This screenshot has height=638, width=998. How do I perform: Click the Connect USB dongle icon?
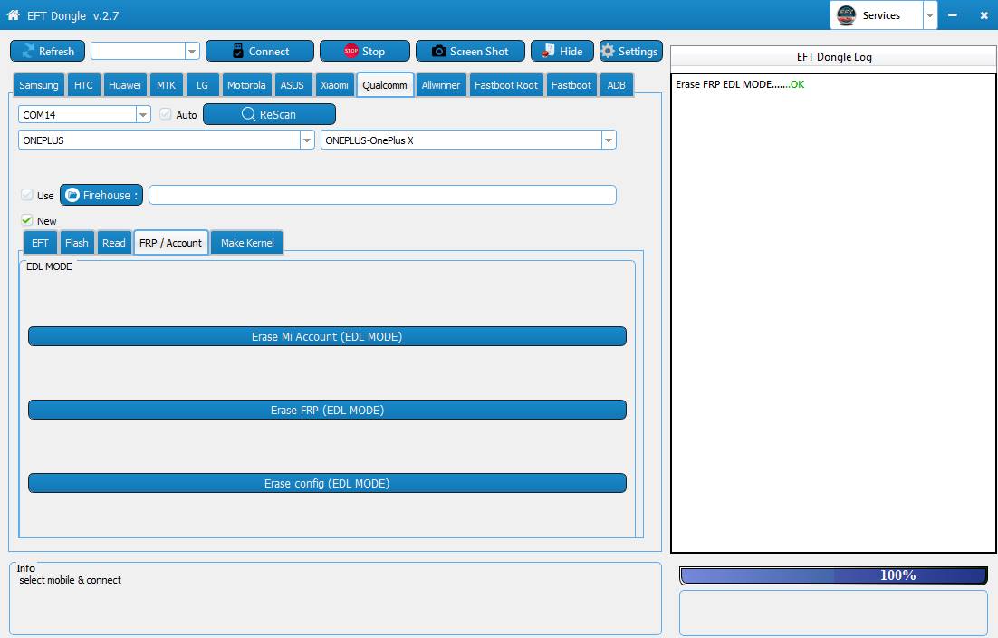click(238, 51)
